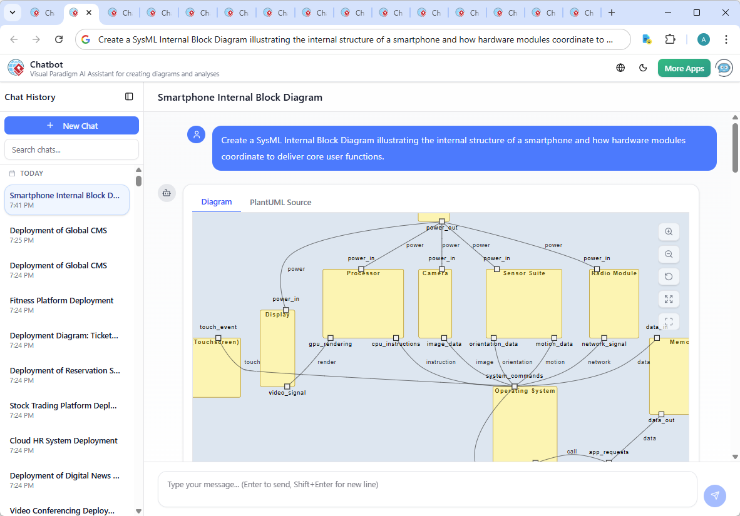
Task: Open browser extensions dropdown
Action: pos(670,39)
